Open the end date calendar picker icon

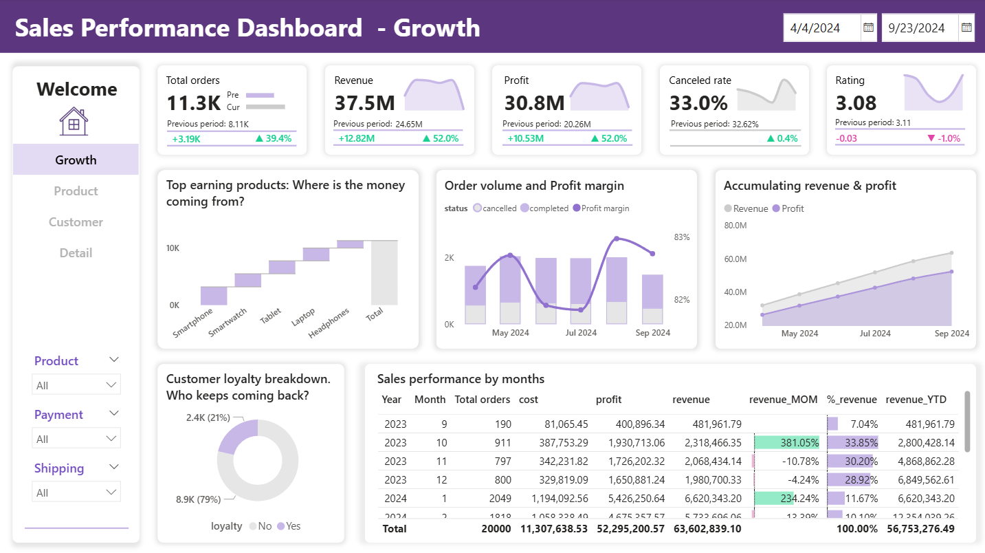click(966, 28)
